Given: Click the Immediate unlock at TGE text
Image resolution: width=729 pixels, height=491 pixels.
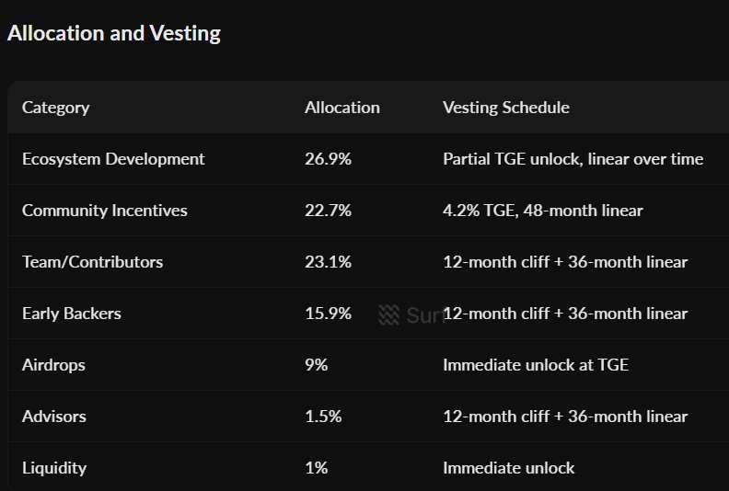Looking at the screenshot, I should (x=535, y=365).
